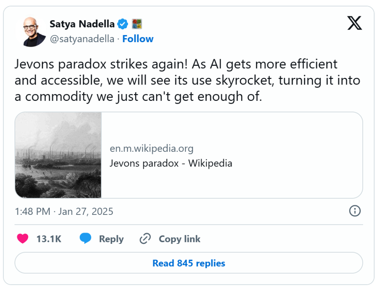Click the blue reply speech bubble icon
Screen dimensions: 383x286
(x=85, y=238)
